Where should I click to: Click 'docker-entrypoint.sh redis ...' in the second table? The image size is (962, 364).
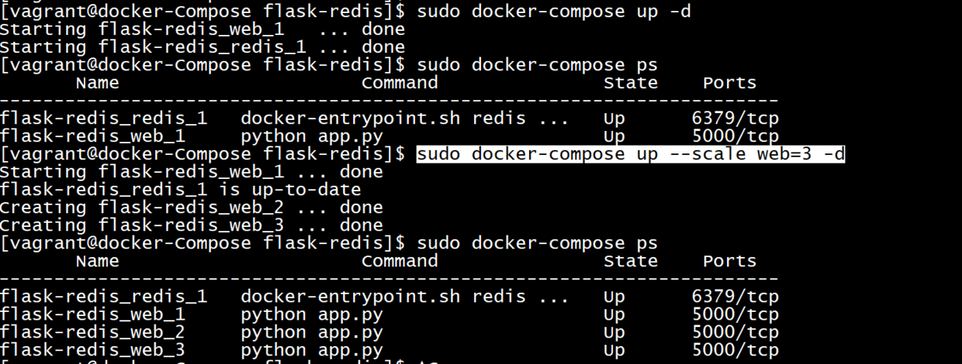point(403,297)
